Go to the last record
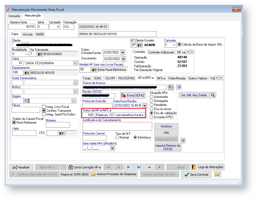 tap(139, 167)
